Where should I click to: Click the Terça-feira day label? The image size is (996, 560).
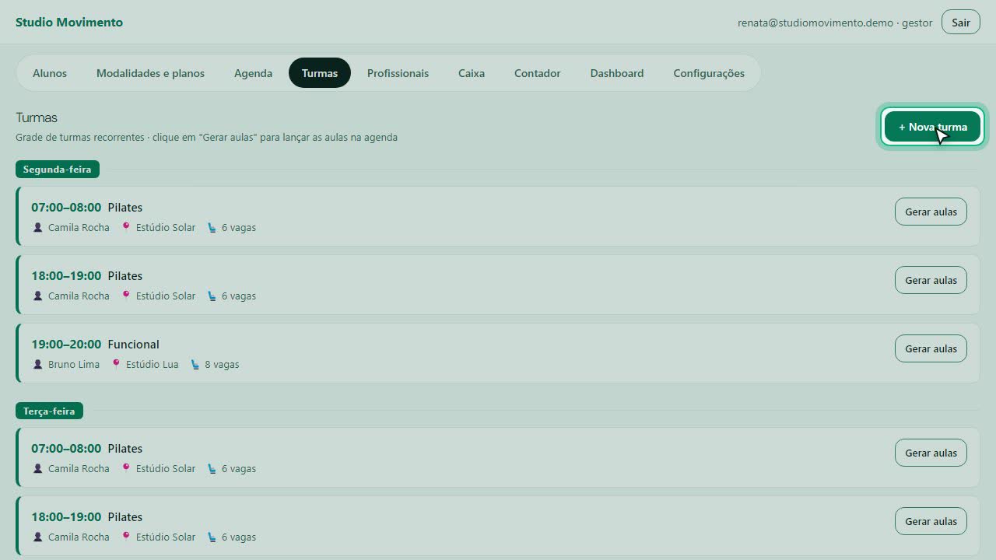tap(49, 411)
